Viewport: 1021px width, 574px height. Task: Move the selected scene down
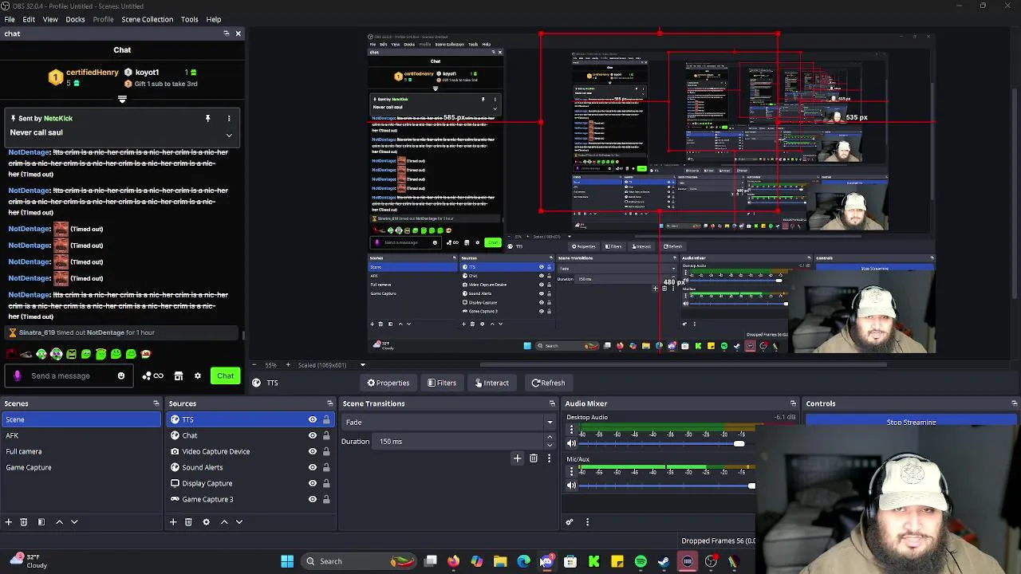[74, 521]
